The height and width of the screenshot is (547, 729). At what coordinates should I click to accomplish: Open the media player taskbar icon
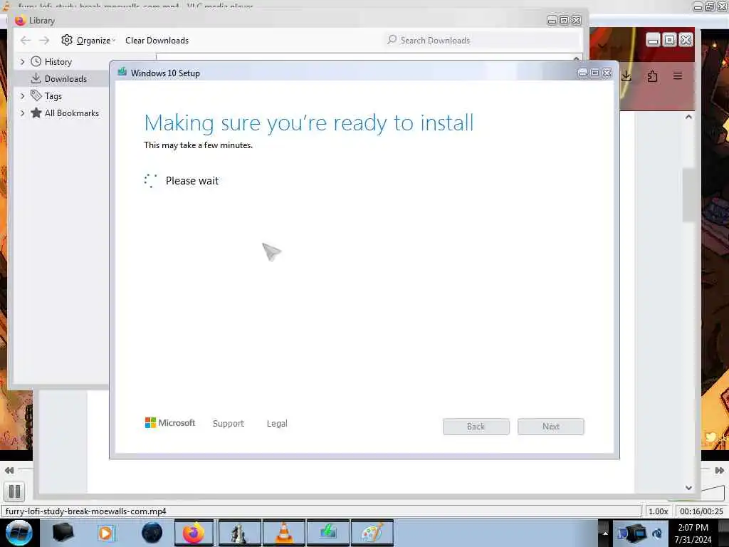(x=107, y=533)
